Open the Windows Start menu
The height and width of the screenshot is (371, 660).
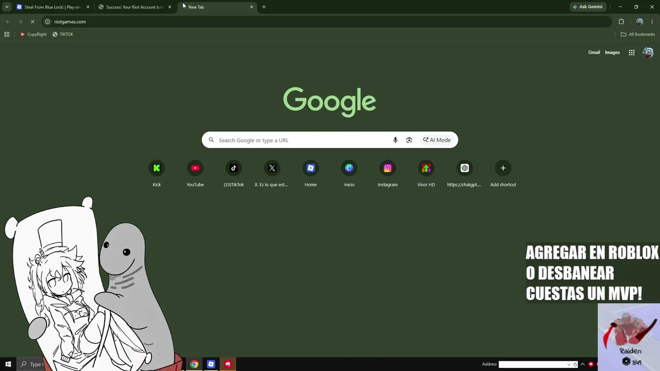tap(8, 364)
